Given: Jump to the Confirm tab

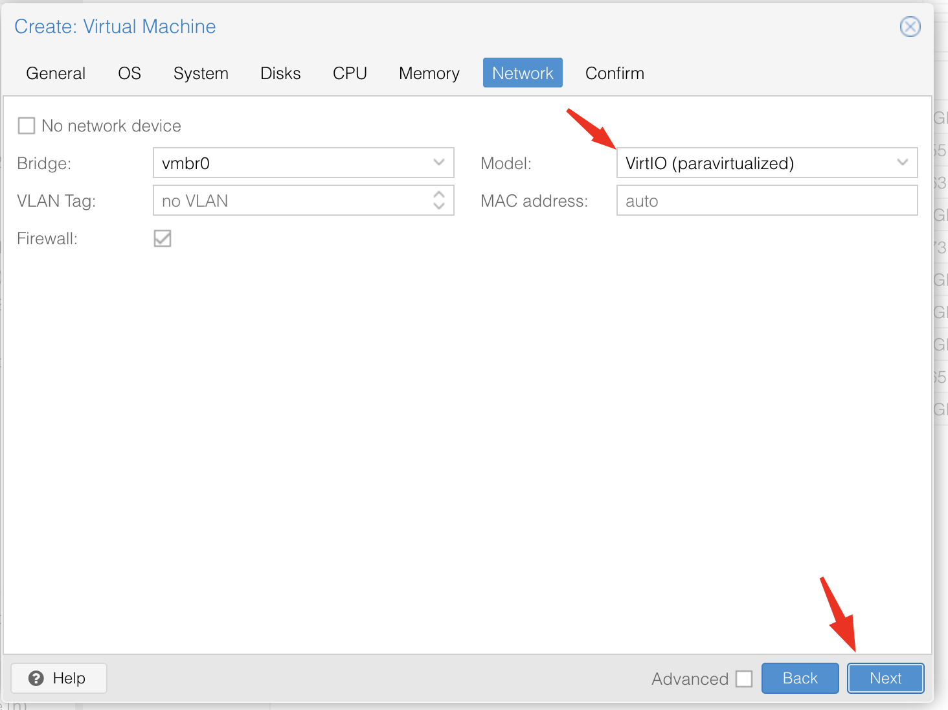Looking at the screenshot, I should tap(615, 73).
